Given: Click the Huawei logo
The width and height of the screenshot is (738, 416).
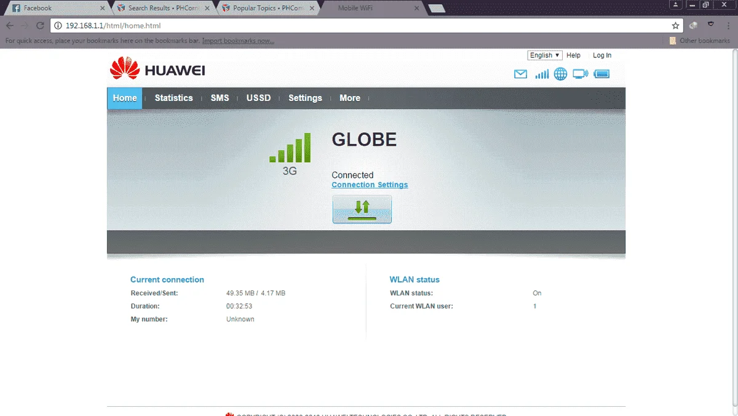Looking at the screenshot, I should (x=157, y=68).
